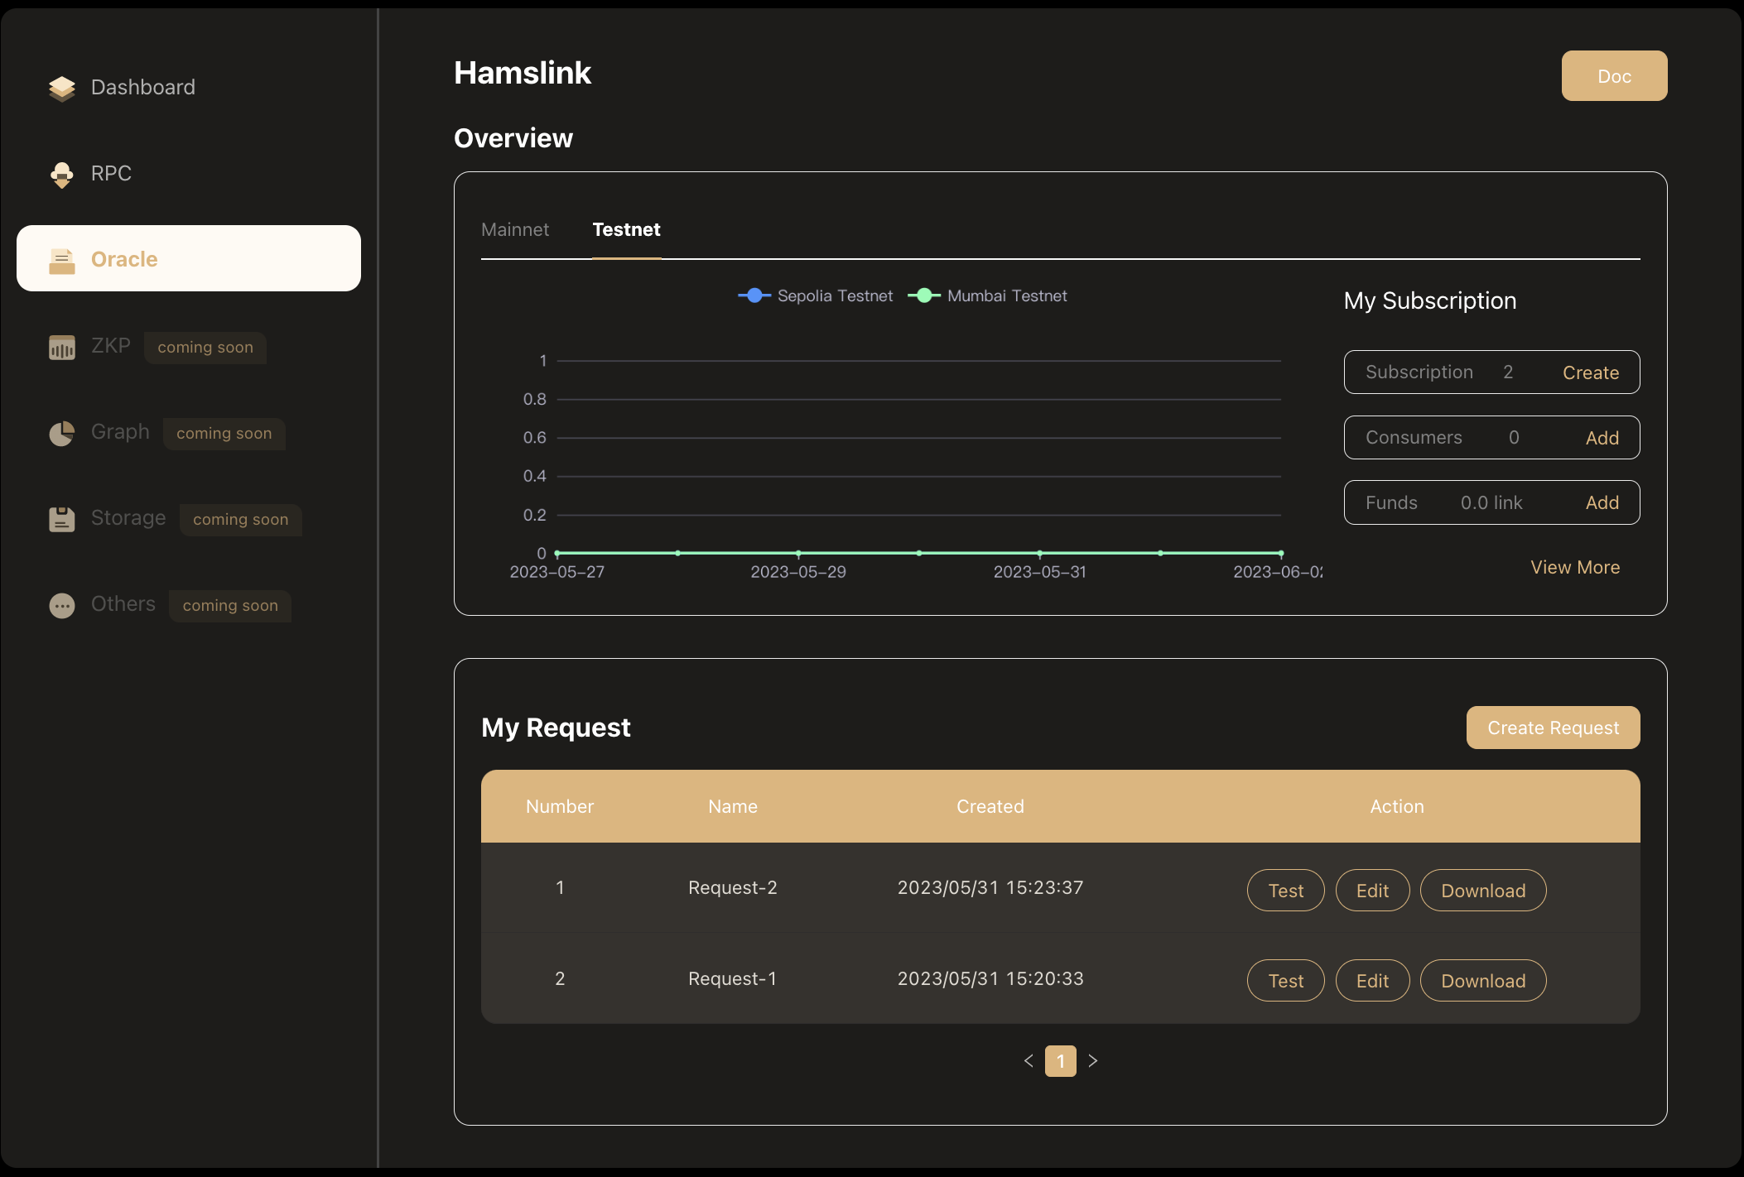
Task: Click the Dashboard icon in sidebar
Action: (62, 85)
